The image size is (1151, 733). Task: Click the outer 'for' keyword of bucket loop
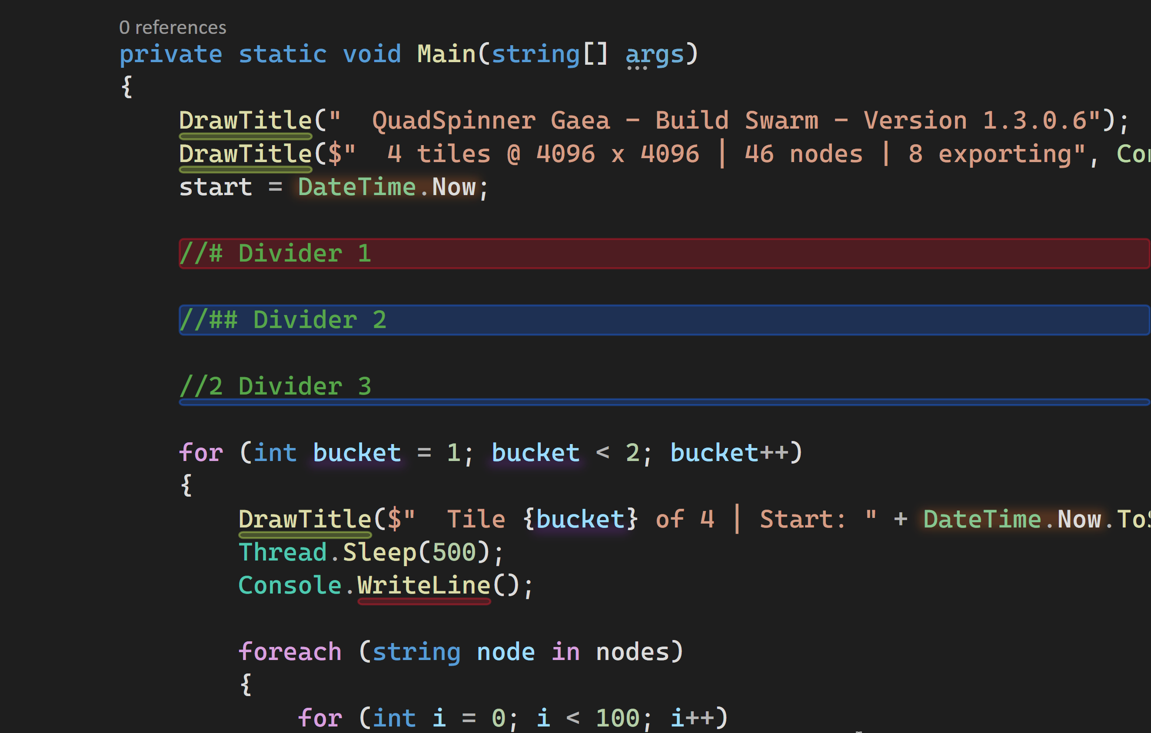coord(201,452)
